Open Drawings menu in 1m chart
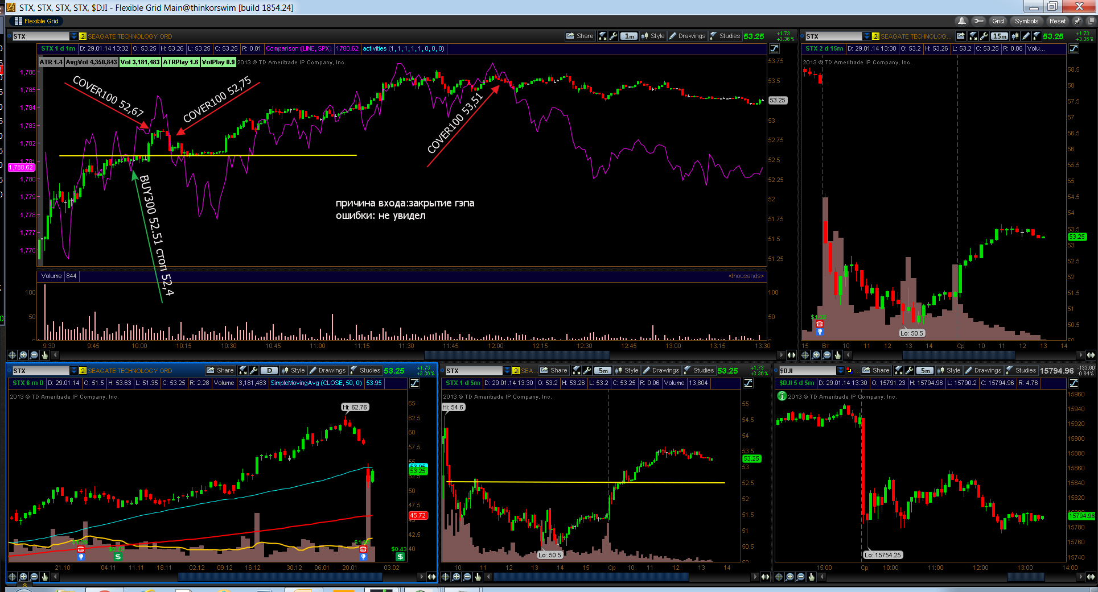1098x592 pixels. click(688, 36)
